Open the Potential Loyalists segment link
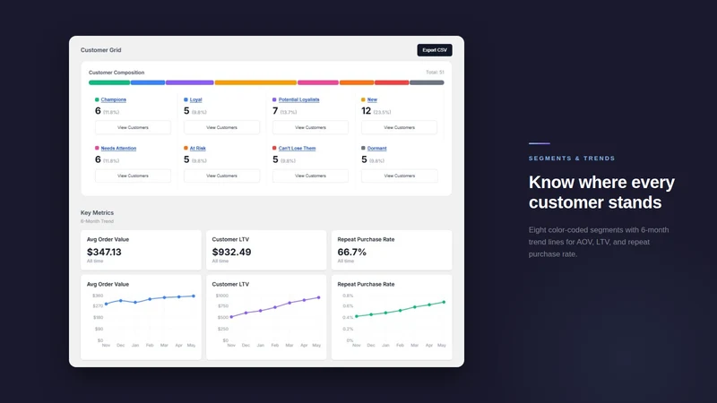 pos(299,99)
